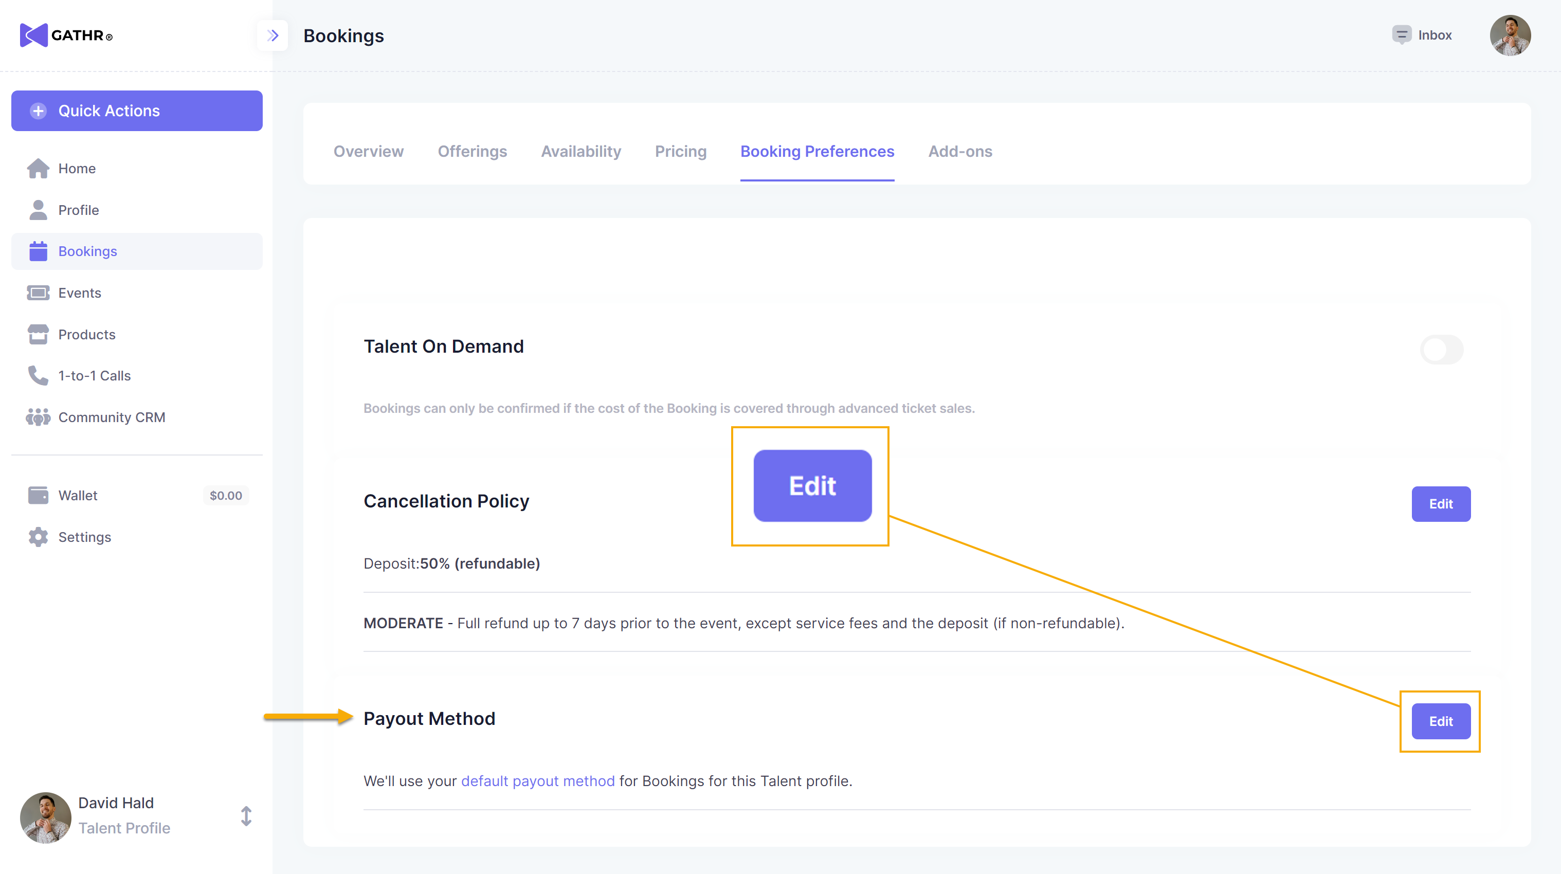Switch to the Add-ons tab
This screenshot has width=1561, height=874.
(x=960, y=152)
